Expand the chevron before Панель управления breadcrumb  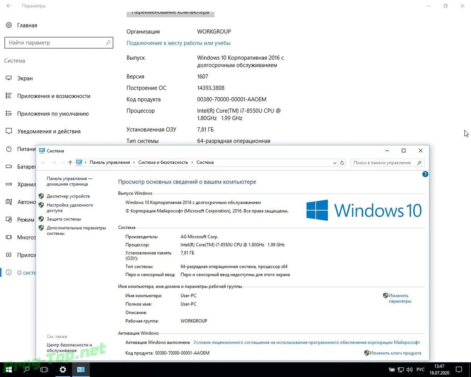86,163
